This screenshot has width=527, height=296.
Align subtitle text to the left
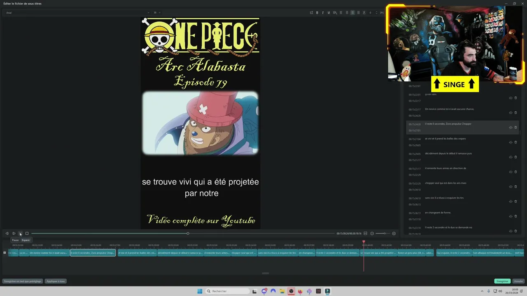click(x=341, y=13)
